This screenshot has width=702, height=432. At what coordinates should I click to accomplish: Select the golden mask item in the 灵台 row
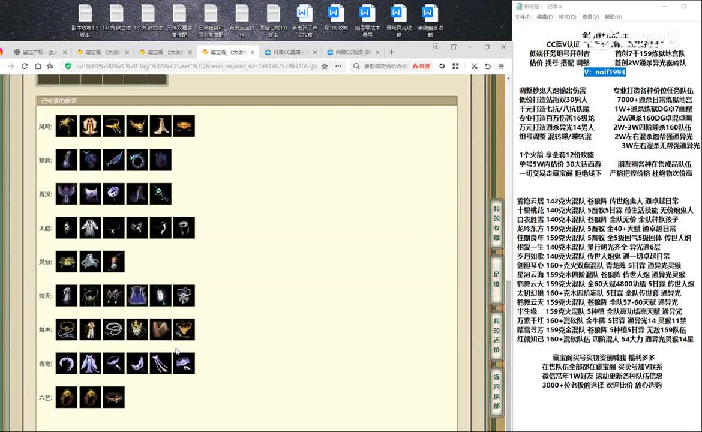click(x=67, y=262)
